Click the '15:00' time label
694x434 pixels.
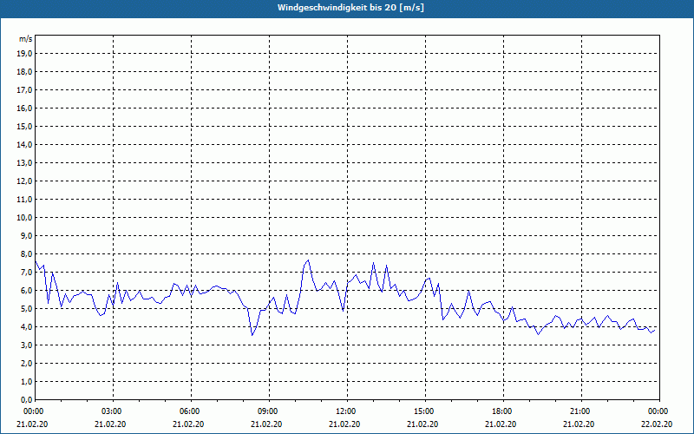coord(425,411)
